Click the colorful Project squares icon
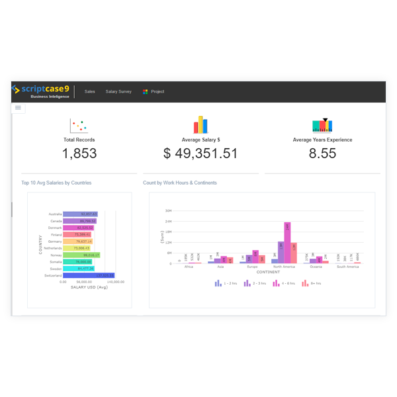 point(145,92)
